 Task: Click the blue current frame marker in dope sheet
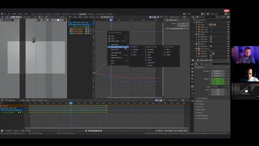pos(71,103)
